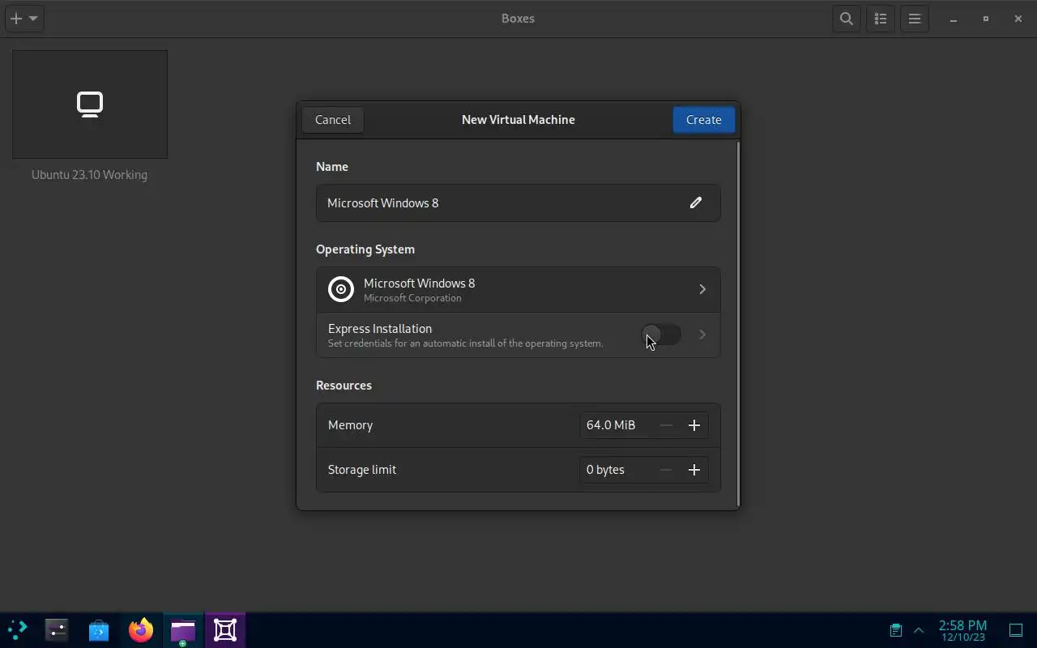Image resolution: width=1037 pixels, height=648 pixels.
Task: Cancel the New Virtual Machine dialog
Action: pyautogui.click(x=333, y=120)
